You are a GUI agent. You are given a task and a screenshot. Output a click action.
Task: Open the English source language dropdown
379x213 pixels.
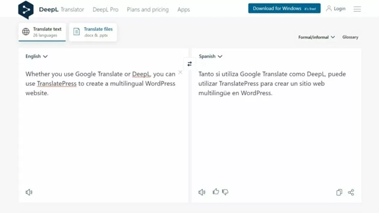(37, 56)
